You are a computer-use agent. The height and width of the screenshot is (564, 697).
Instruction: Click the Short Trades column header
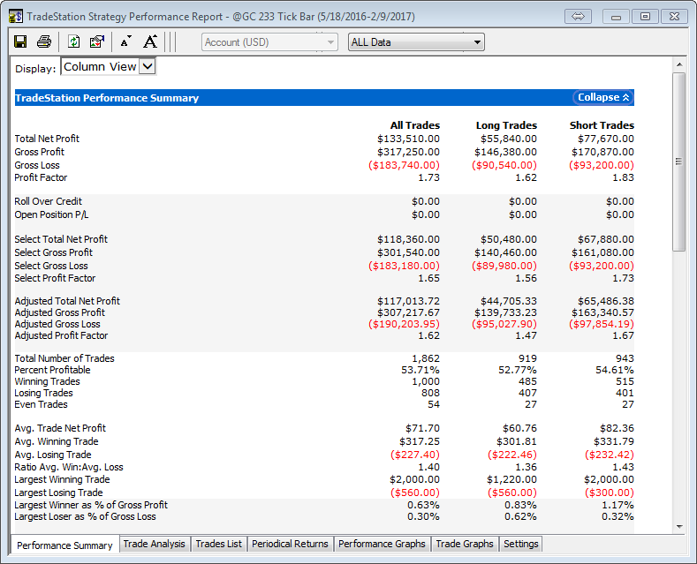click(x=602, y=125)
